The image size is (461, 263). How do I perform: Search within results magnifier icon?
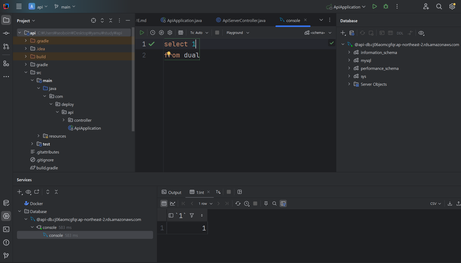[x=274, y=203]
